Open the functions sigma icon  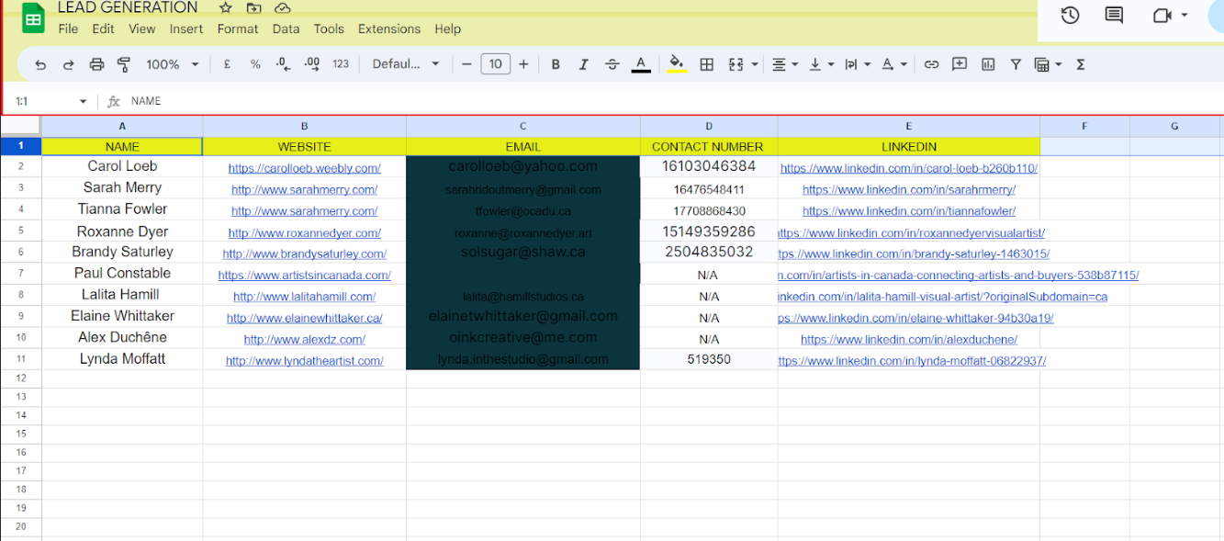(1080, 64)
